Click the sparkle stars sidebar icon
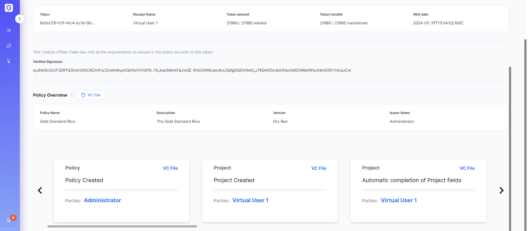 9,61
